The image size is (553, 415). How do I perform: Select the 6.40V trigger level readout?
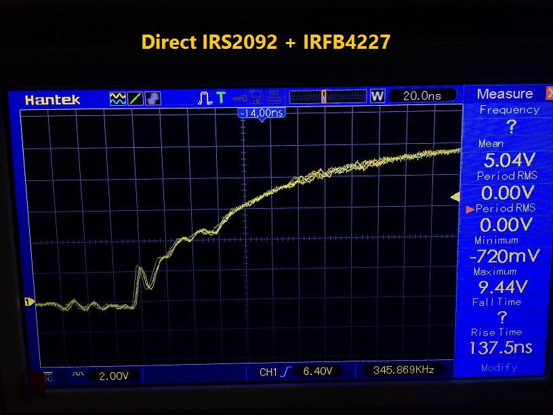click(x=317, y=371)
